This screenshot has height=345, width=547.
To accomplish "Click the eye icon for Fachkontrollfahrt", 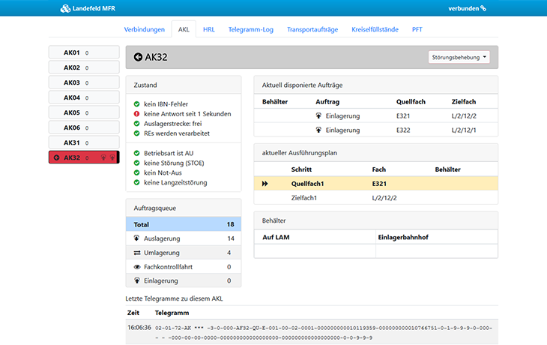I will tap(137, 266).
